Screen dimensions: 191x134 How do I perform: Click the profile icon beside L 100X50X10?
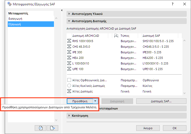coord(69,63)
